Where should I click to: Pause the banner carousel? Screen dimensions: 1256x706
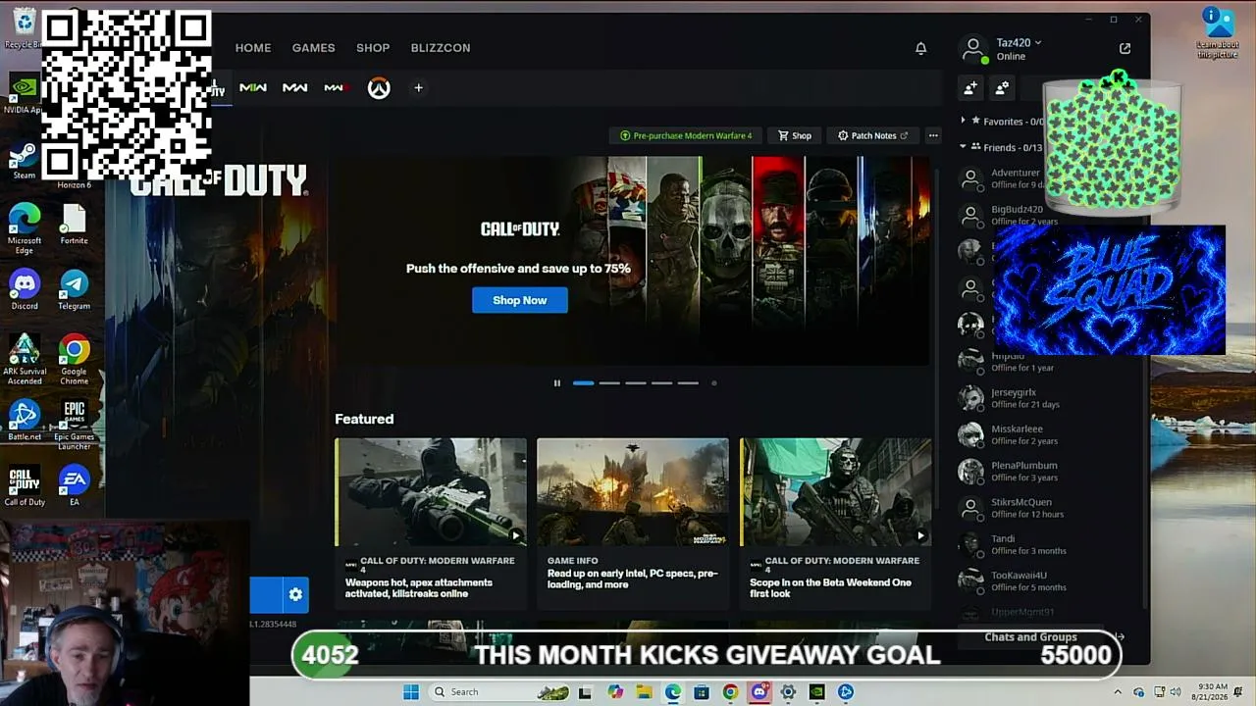pyautogui.click(x=557, y=383)
